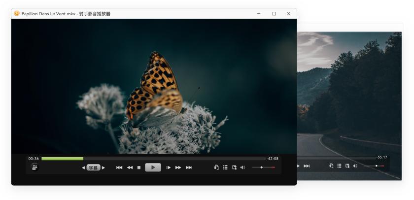Click the capture/lock icon next to the speaker
Viewport: 414px width, 200px height.
pos(234,167)
